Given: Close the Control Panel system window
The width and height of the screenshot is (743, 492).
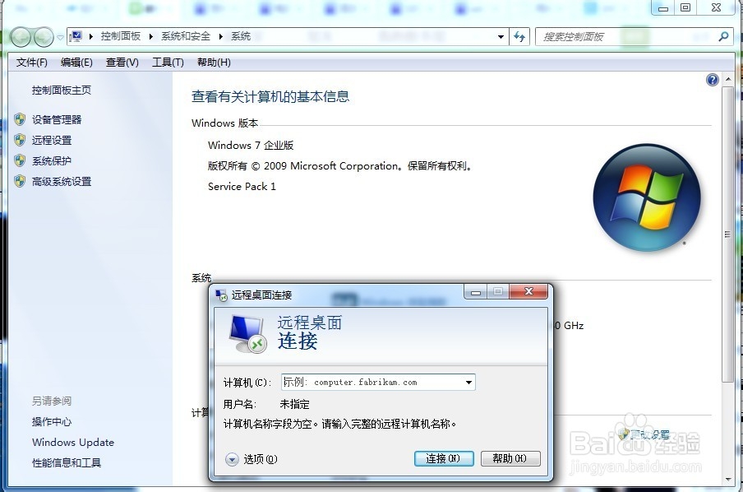Looking at the screenshot, I should pos(717,8).
